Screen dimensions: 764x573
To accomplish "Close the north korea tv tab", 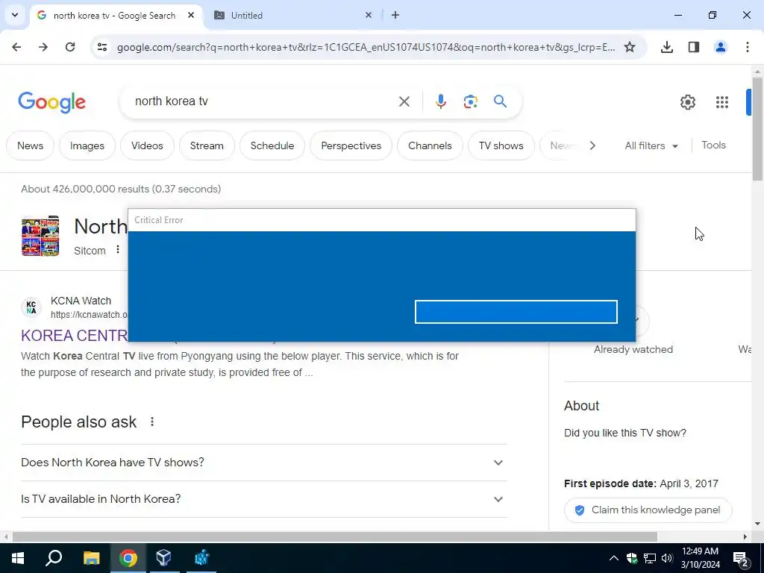I will click(191, 15).
